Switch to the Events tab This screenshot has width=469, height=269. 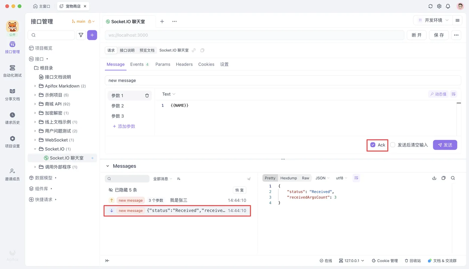139,64
